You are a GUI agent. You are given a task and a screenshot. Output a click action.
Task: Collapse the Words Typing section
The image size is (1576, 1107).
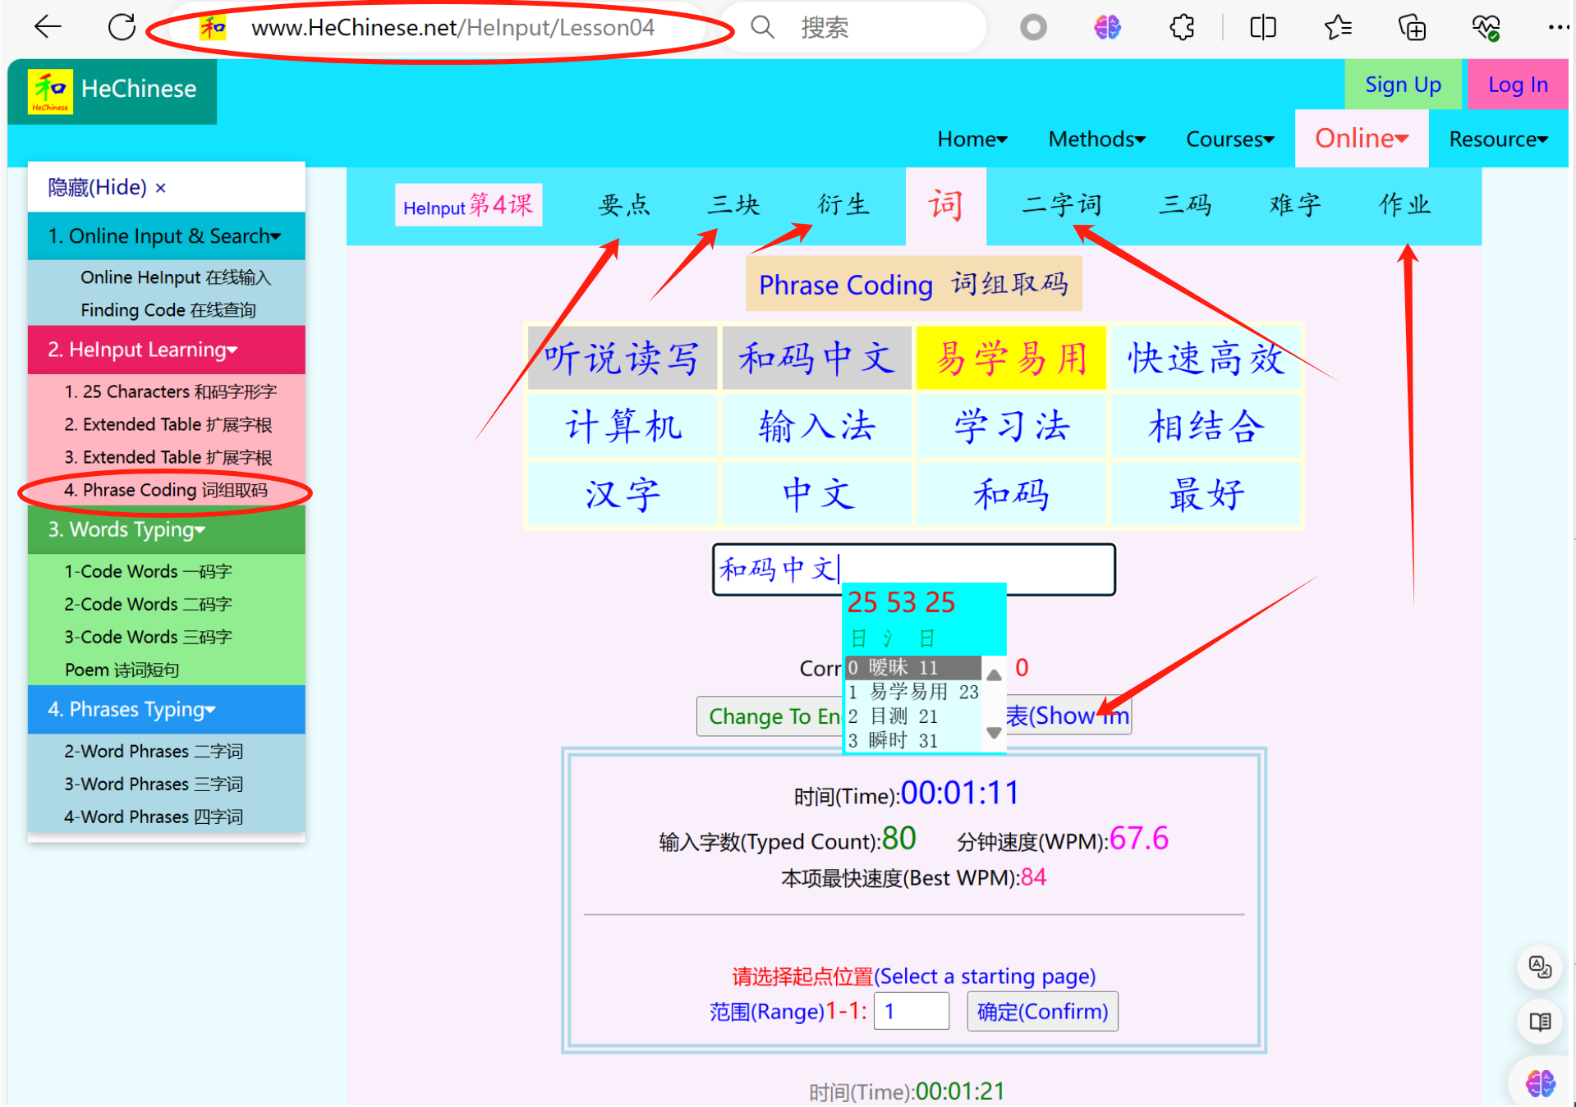tap(166, 529)
